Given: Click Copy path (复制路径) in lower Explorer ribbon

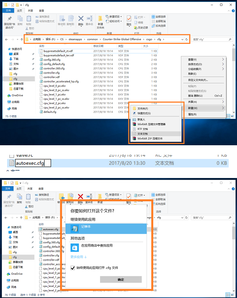Looking at the screenshot, I should point(42,195).
